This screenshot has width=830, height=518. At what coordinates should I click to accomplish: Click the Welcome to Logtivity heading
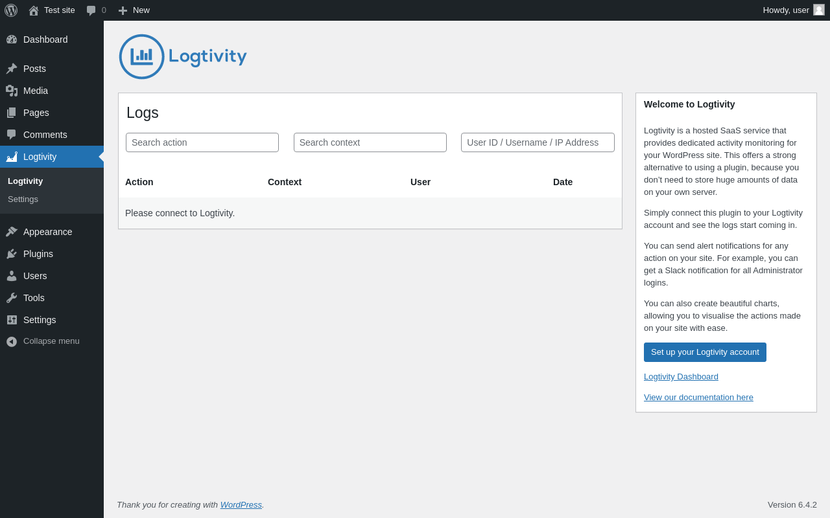689,104
